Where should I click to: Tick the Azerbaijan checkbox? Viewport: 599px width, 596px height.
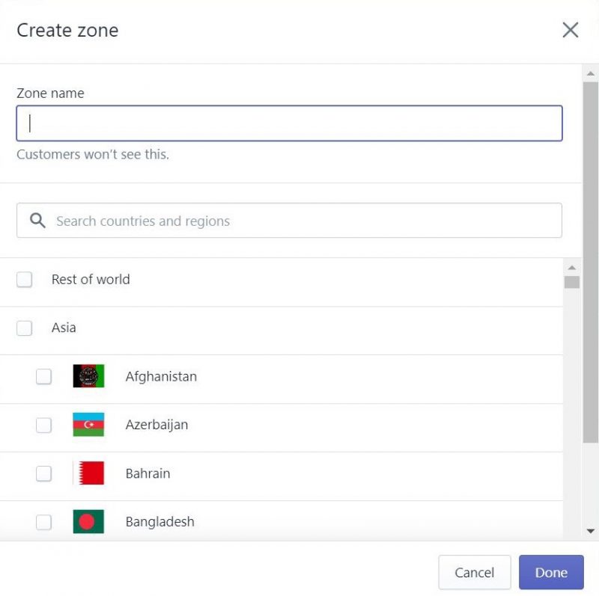click(43, 425)
